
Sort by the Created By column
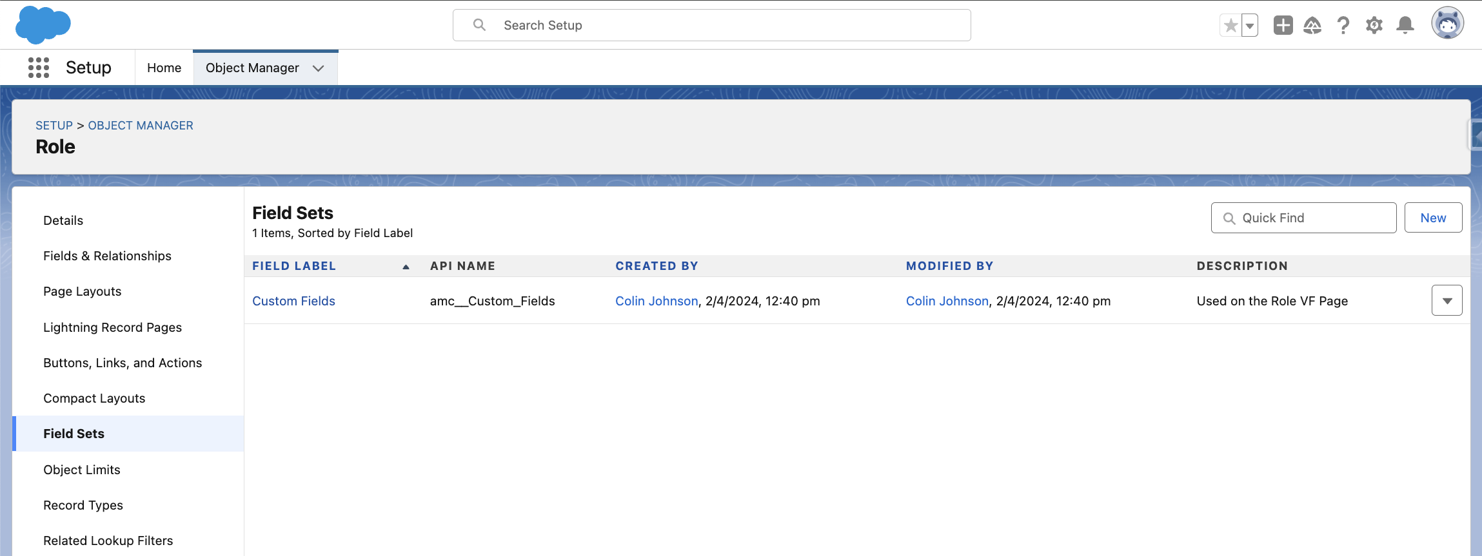tap(657, 266)
